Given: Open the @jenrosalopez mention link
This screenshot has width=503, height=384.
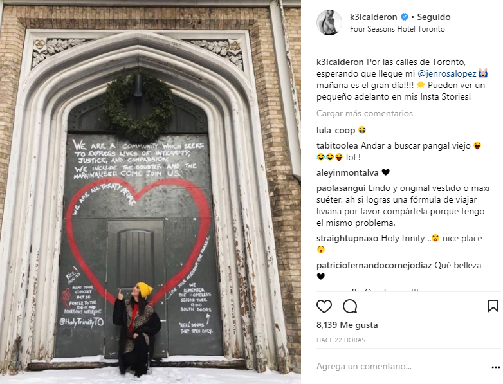Looking at the screenshot, I should [x=447, y=74].
